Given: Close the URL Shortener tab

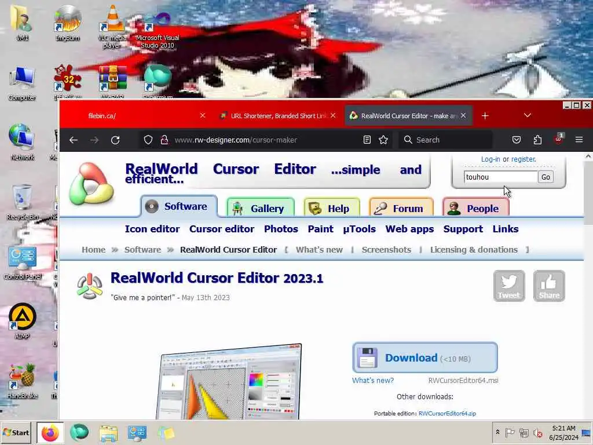Looking at the screenshot, I should pos(333,115).
